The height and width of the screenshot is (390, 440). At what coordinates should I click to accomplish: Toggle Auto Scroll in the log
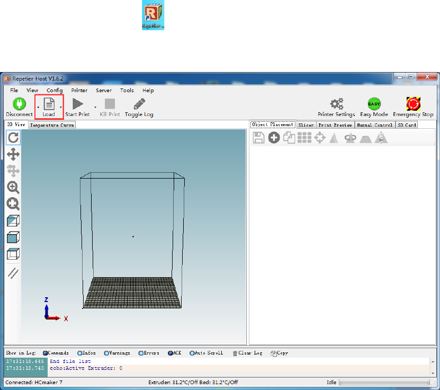click(206, 353)
